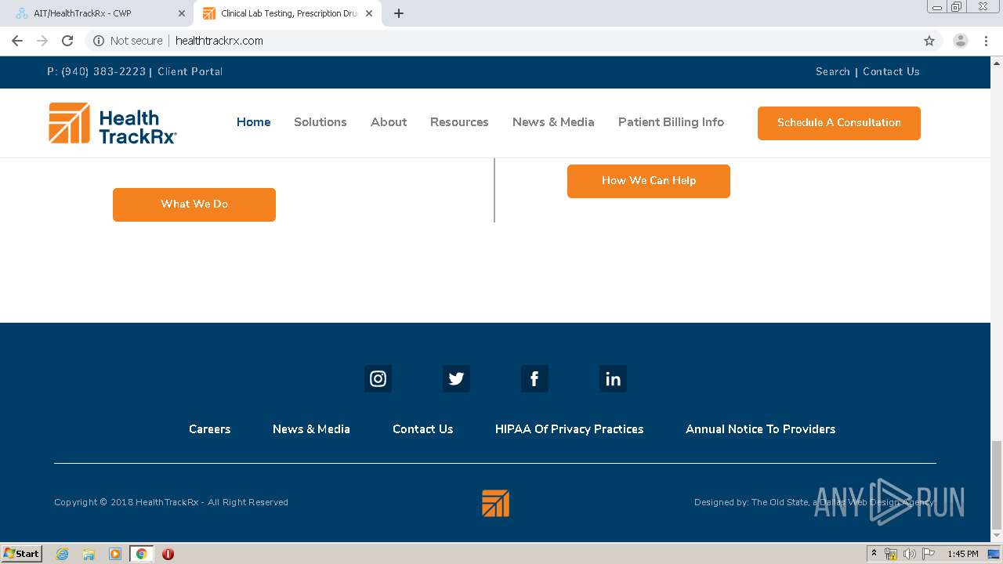Viewport: 1003px width, 564px height.
Task: Click the Action Center flag icon
Action: [x=928, y=554]
